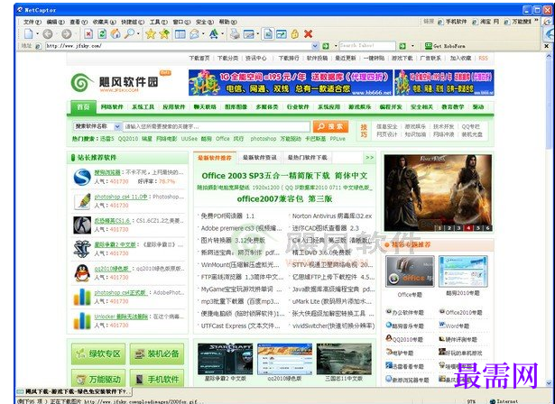The height and width of the screenshot is (404, 555).
Task: Stop page loading with the red-X page icon
Action: click(x=88, y=34)
